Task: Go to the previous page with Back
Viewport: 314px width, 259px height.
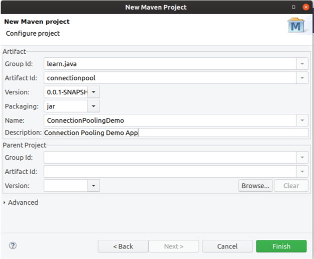Action: coord(123,246)
